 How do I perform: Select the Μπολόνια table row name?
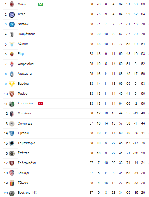click(x=25, y=113)
